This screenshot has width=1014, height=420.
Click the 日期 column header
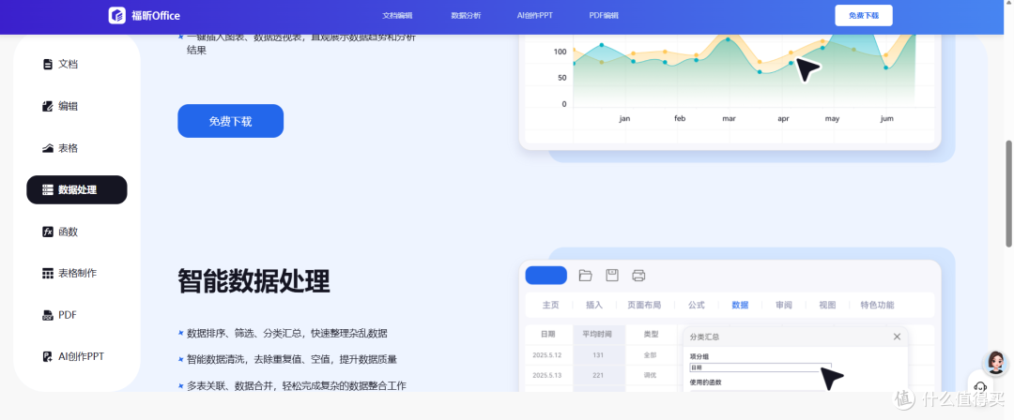point(547,334)
